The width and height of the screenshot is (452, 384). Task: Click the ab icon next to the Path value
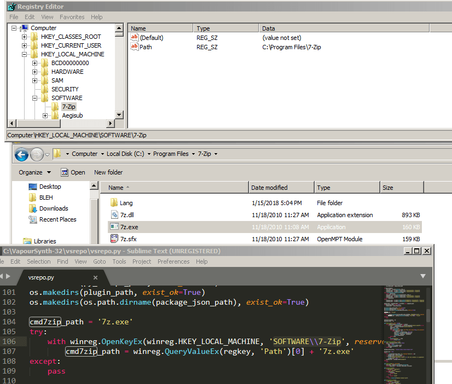click(x=135, y=47)
